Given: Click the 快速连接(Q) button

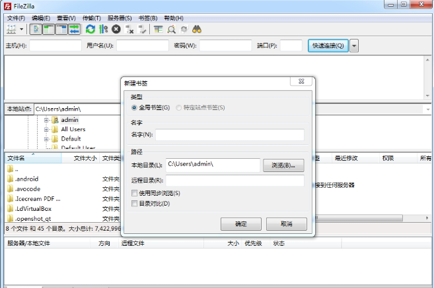Looking at the screenshot, I should pos(328,45).
